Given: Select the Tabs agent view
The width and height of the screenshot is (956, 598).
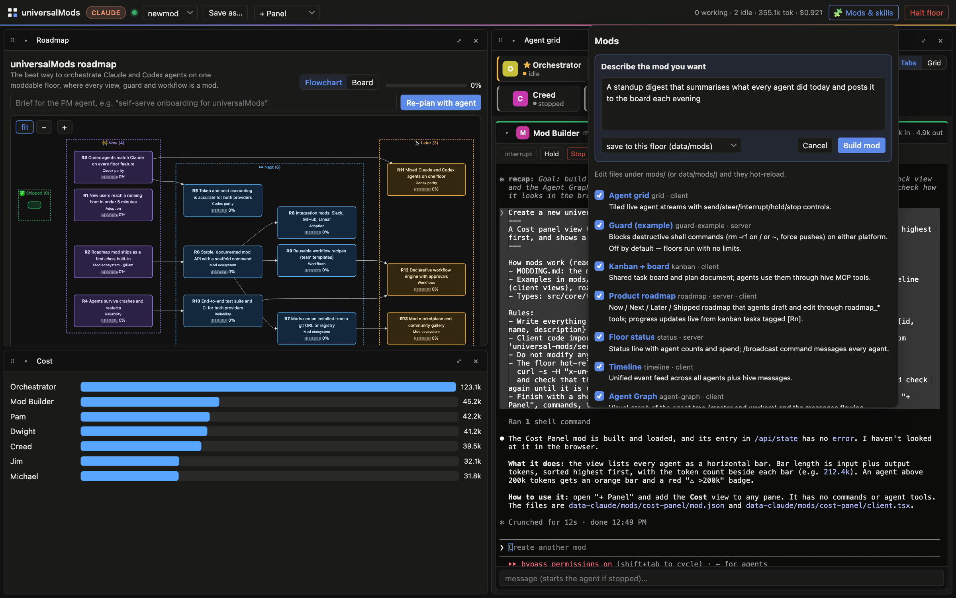Looking at the screenshot, I should (909, 63).
